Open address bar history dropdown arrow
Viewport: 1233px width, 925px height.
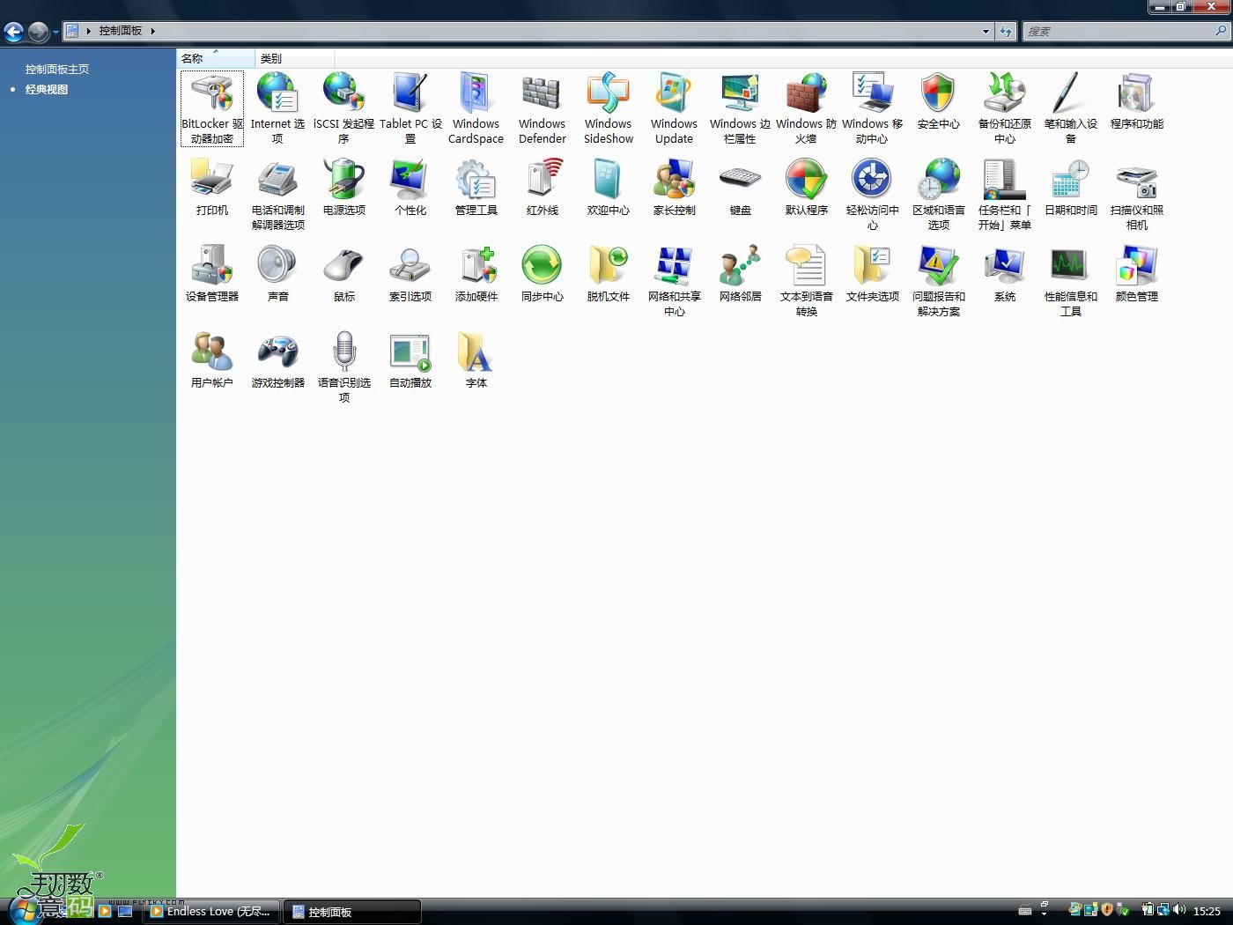point(986,31)
